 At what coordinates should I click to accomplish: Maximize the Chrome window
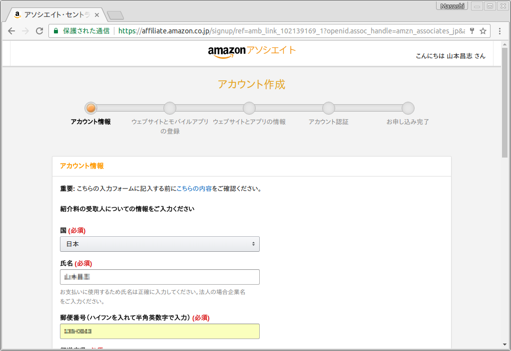490,6
